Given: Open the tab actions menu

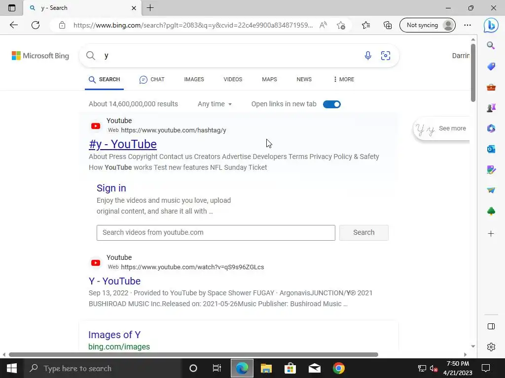Looking at the screenshot, I should pos(12,8).
